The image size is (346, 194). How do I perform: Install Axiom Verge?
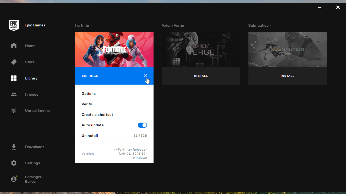click(201, 76)
